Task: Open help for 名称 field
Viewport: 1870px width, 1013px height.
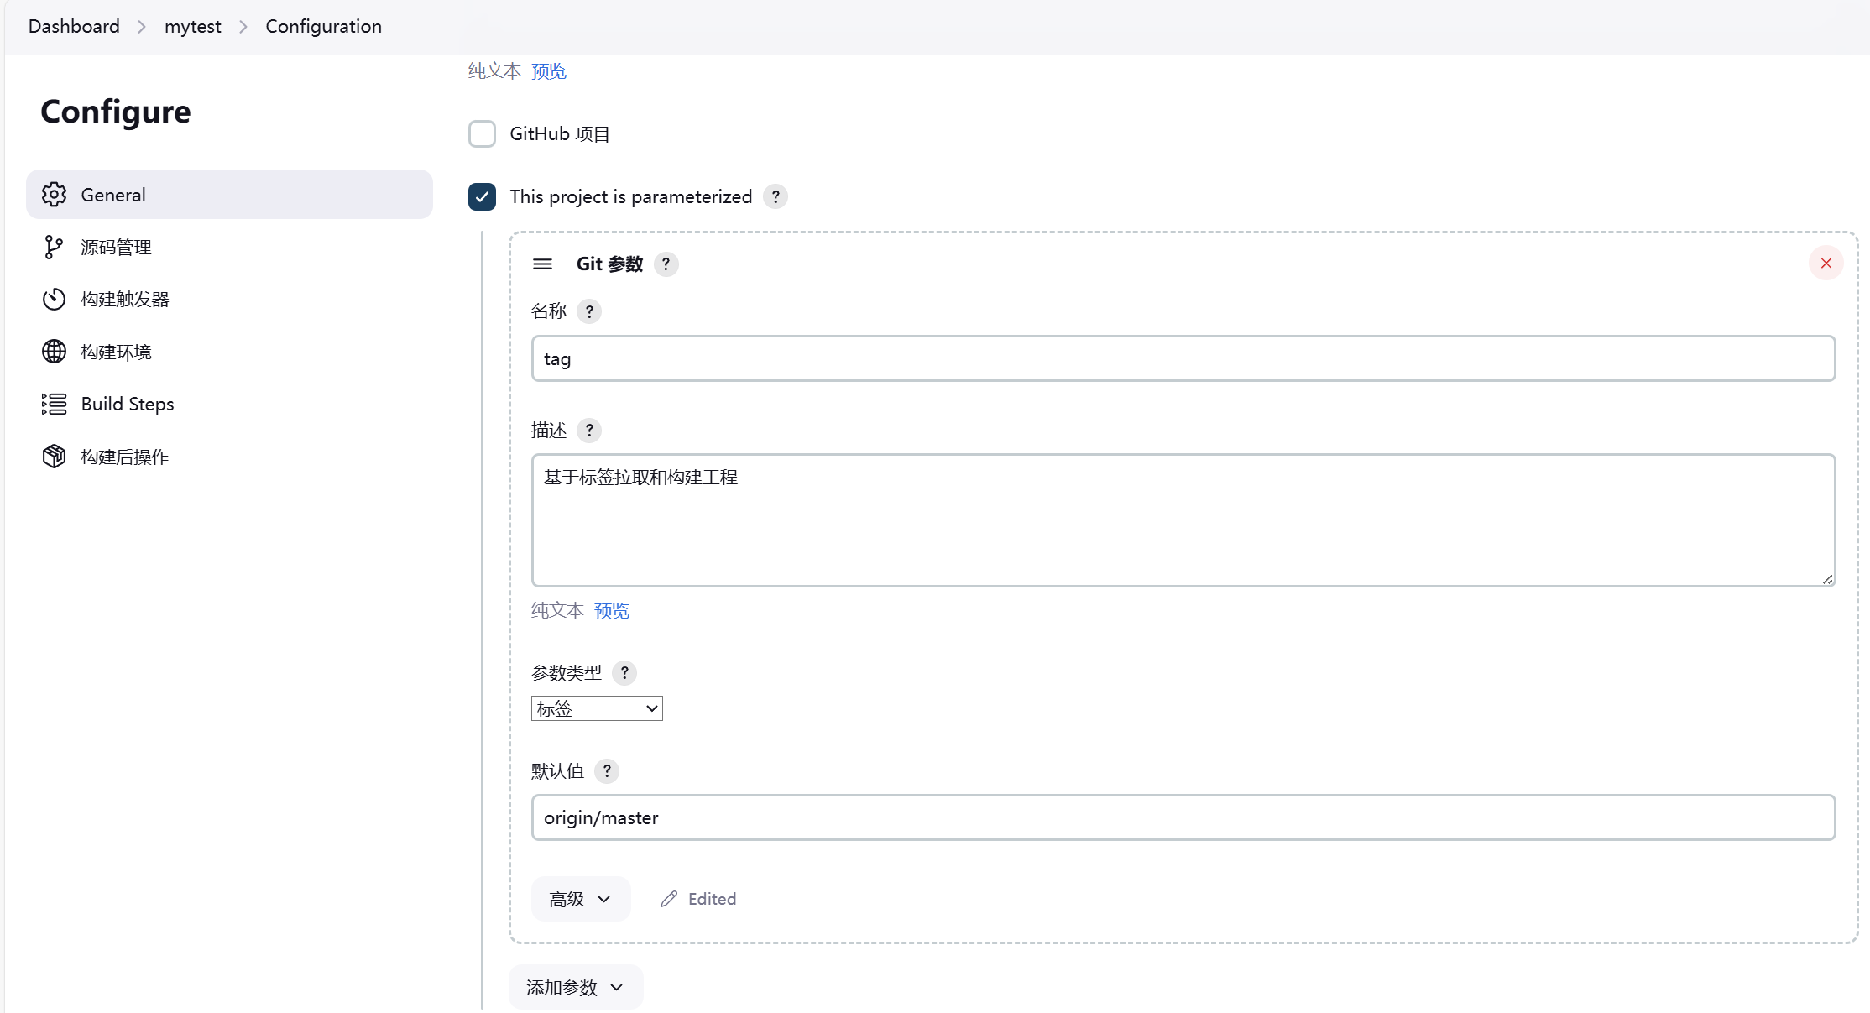Action: pyautogui.click(x=589, y=311)
